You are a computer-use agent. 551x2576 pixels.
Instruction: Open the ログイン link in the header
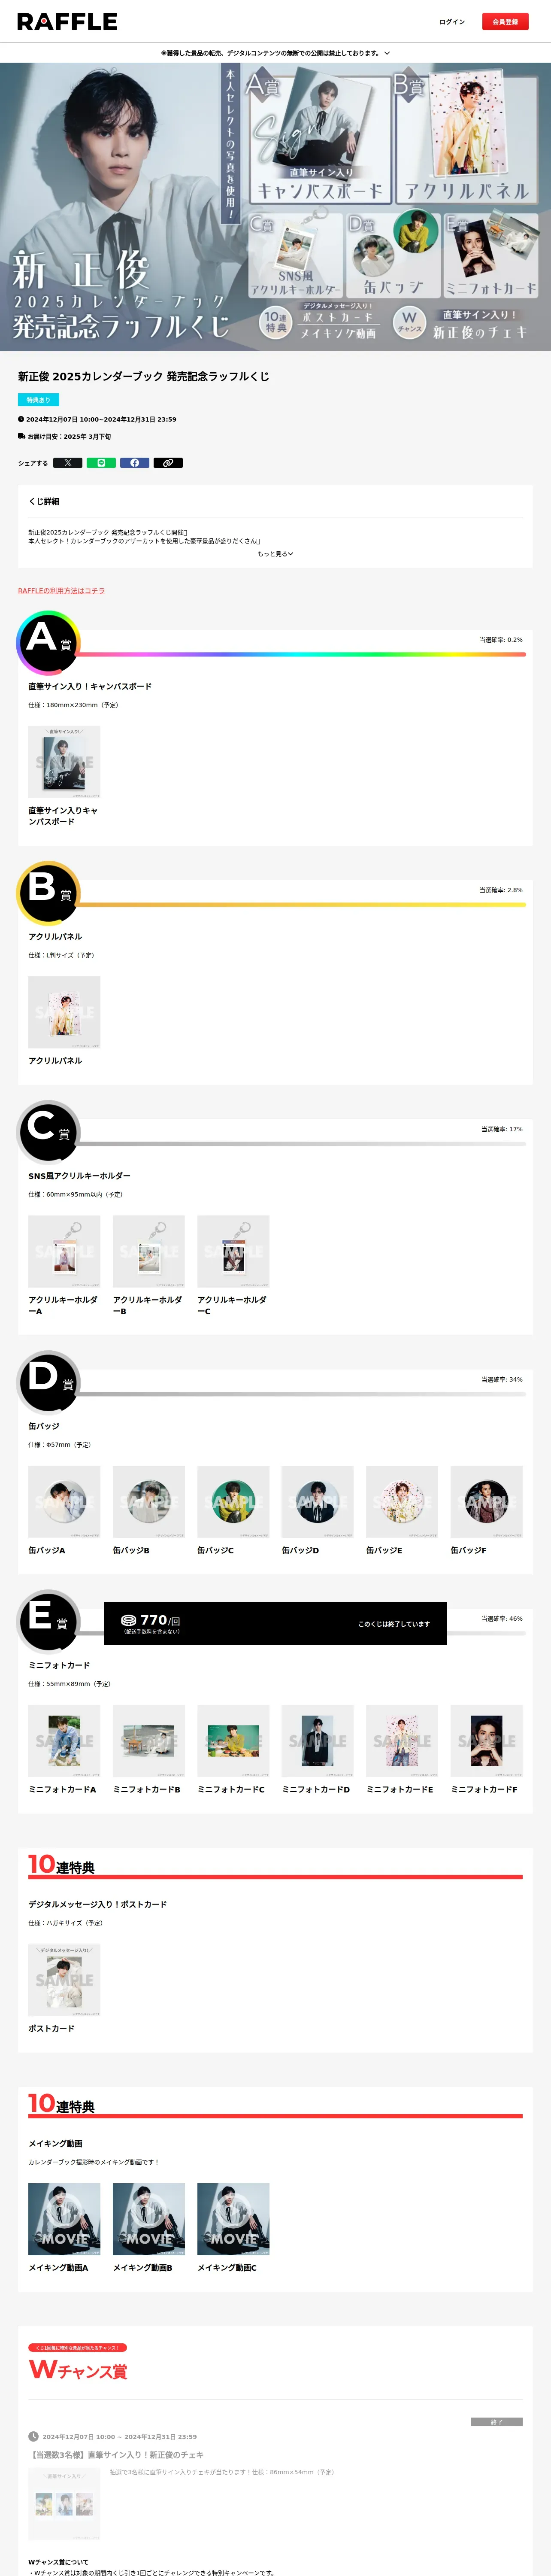tap(452, 22)
